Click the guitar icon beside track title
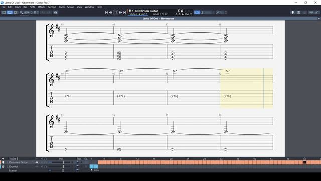321x181 pixels. (x=130, y=11)
